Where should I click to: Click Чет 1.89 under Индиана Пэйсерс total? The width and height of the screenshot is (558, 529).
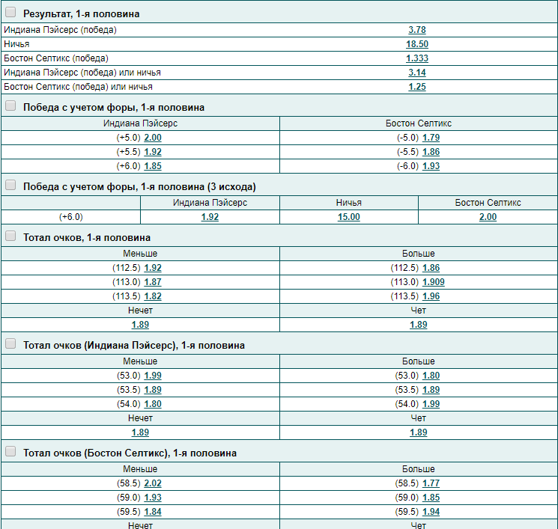[x=419, y=432]
